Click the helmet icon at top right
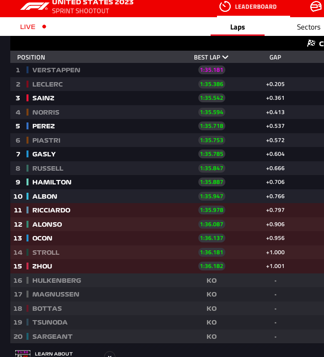 (316, 6)
